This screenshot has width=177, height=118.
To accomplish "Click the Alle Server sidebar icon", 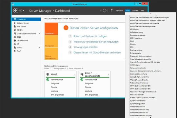I will coord(15,27).
